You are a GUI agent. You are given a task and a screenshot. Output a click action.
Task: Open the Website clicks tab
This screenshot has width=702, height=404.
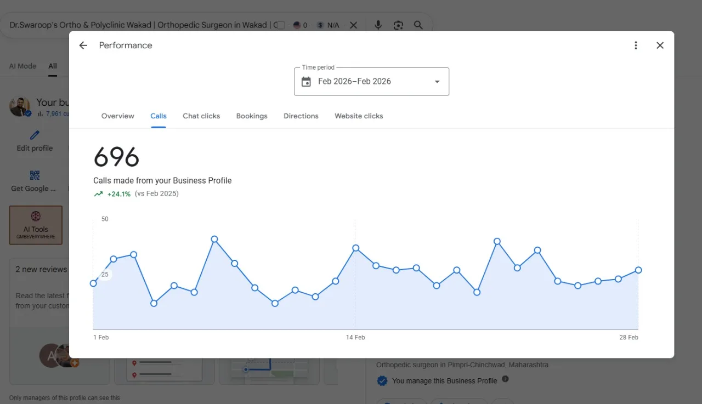click(x=359, y=116)
